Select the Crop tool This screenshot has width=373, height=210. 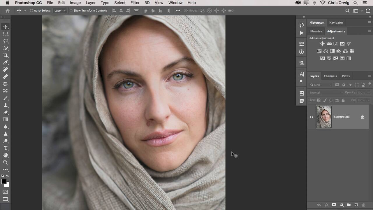6,55
